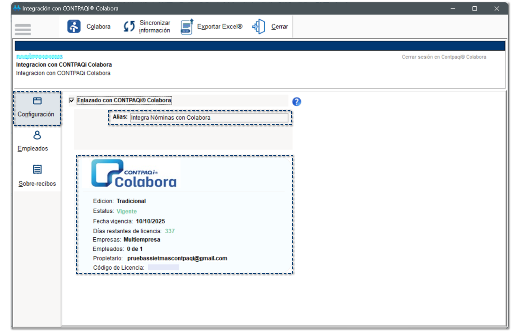Click the Código de Licencia field
512x332 pixels.
(x=163, y=268)
